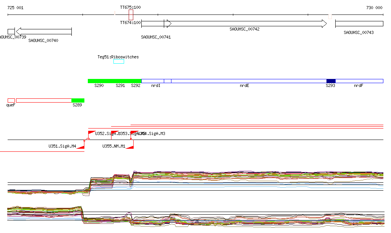Click the U355.NM.M1 red flag marker
Image resolution: width=391 pixels, height=233 pixels.
pyautogui.click(x=130, y=146)
